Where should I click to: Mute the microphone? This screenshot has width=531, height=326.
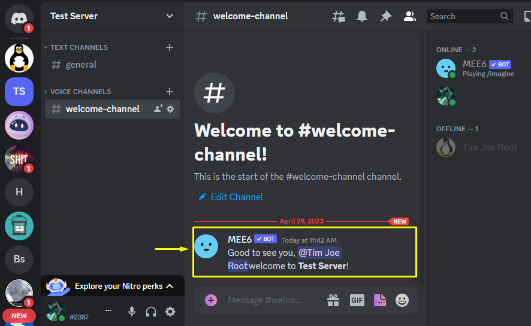[132, 312]
